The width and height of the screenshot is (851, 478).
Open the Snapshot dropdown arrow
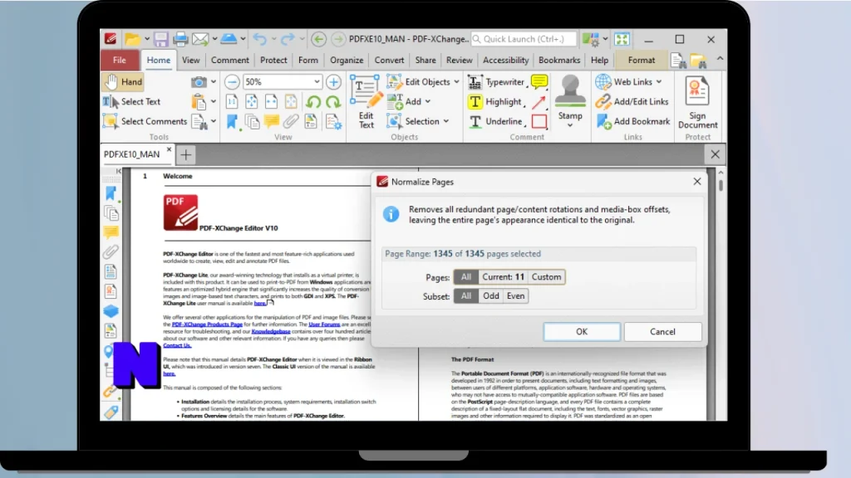[x=214, y=82]
